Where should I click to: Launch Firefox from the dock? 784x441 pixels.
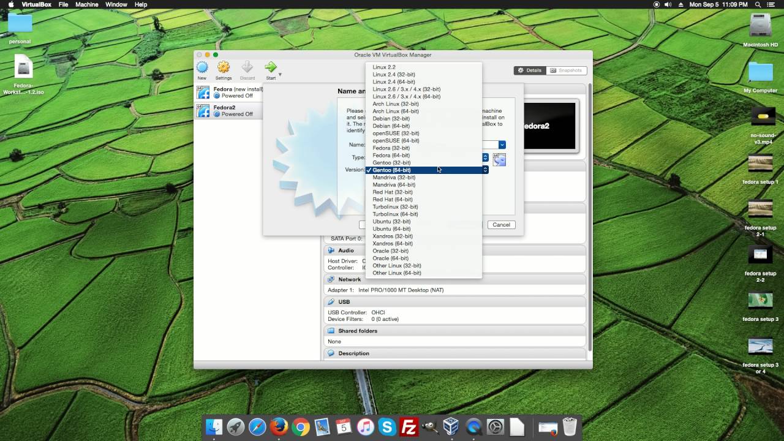(279, 426)
